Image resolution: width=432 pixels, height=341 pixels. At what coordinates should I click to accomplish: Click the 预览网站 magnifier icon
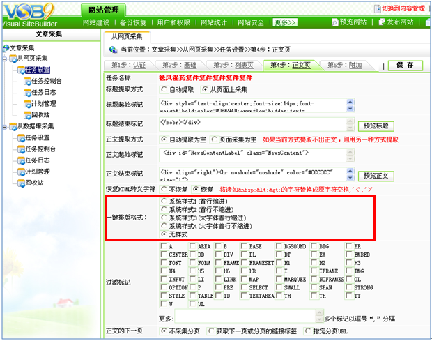[334, 22]
